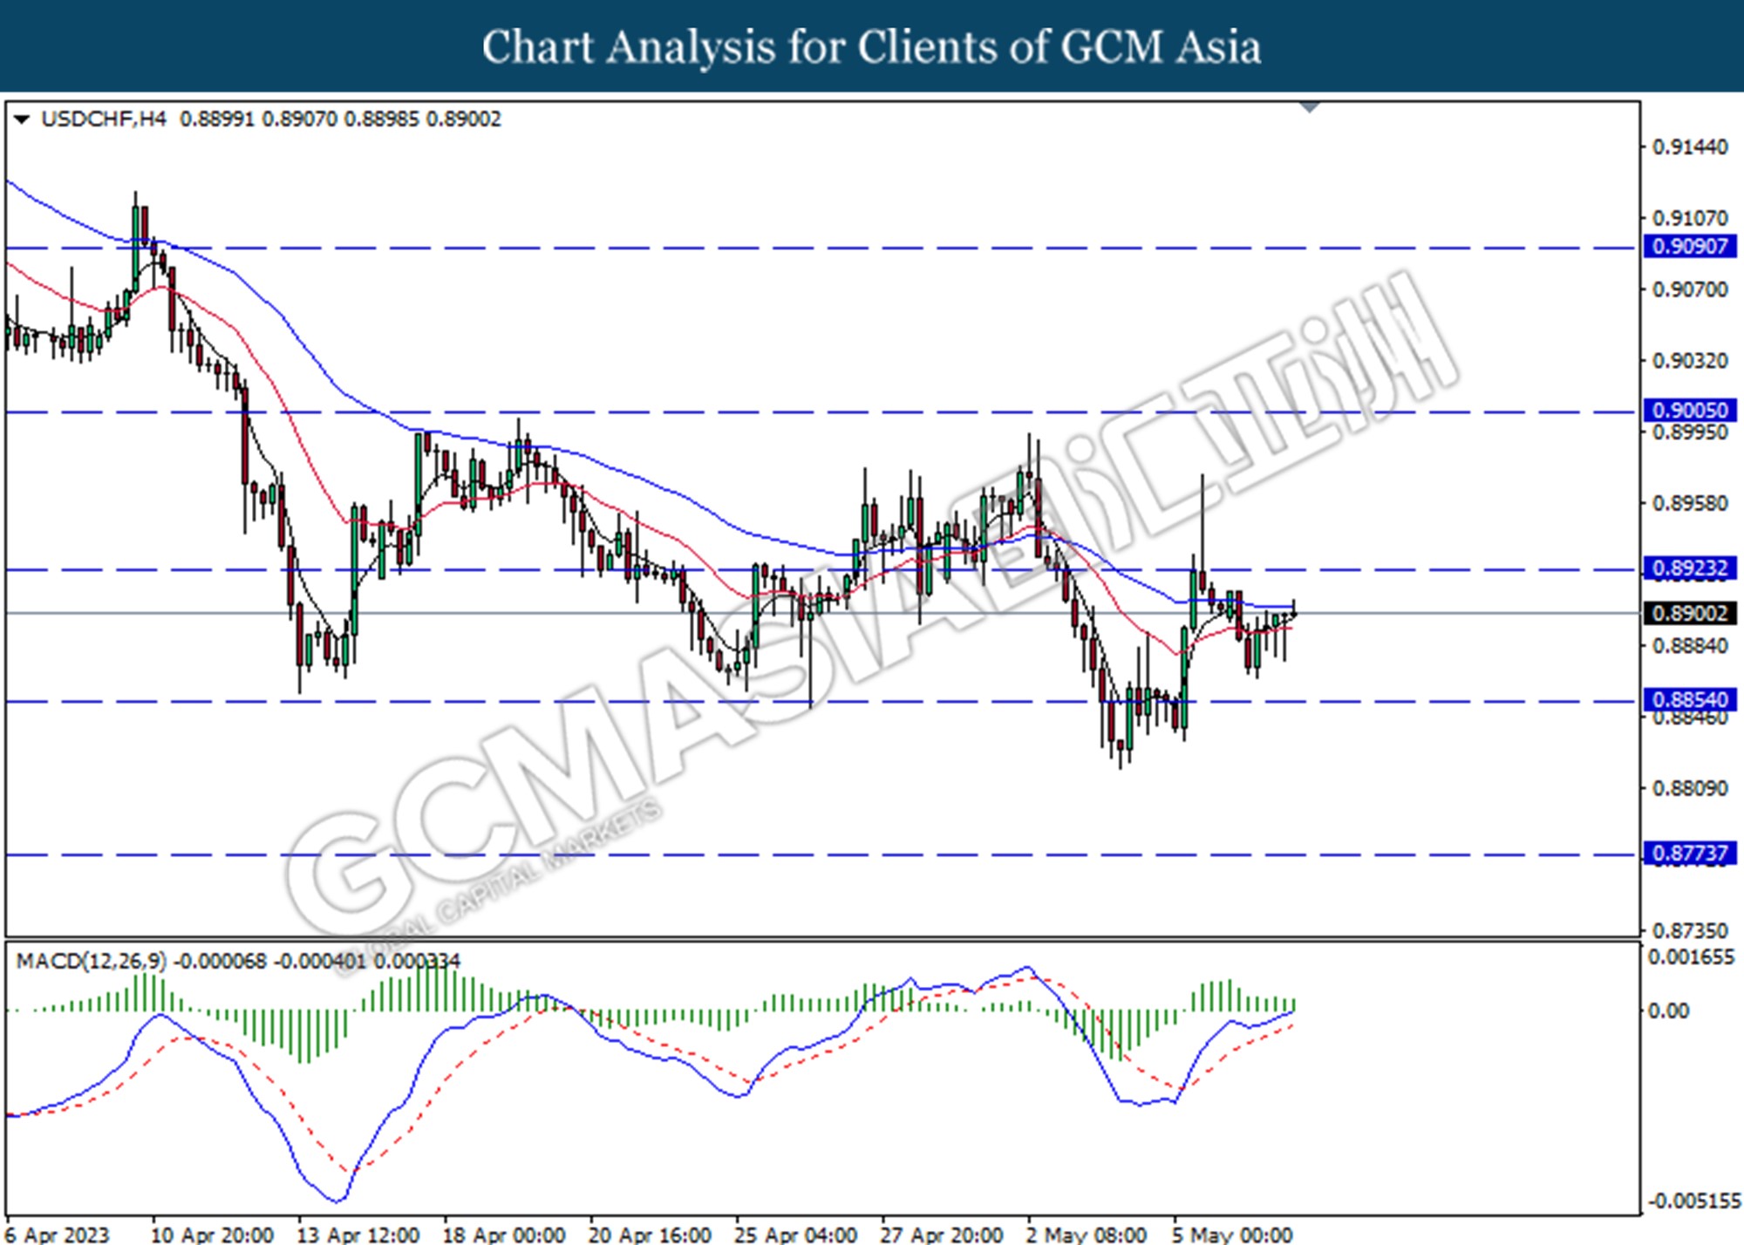Click the 27 Apr 20:00 time label

click(x=942, y=1234)
